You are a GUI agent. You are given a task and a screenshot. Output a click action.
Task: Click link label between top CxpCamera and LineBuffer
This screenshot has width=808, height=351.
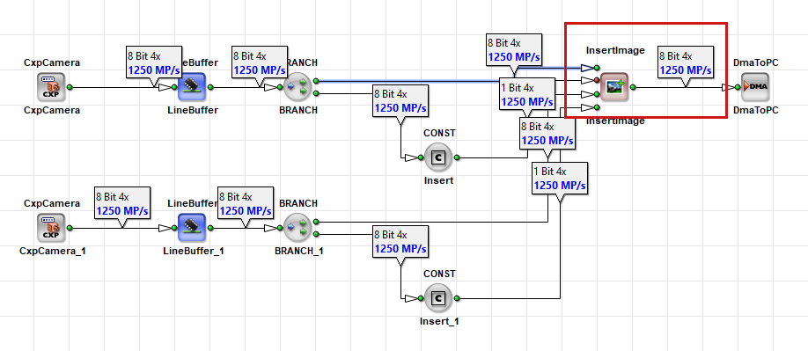point(153,62)
